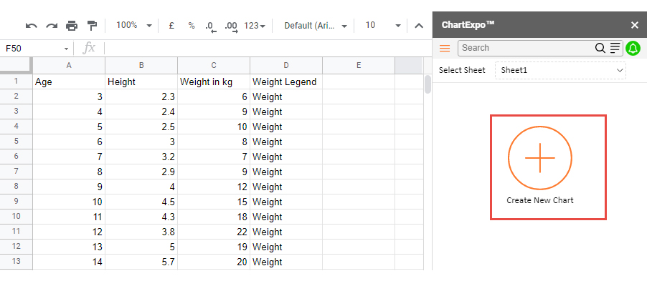Select the Weight cell in row 13
Screen dimensions: 647x281
point(286,262)
